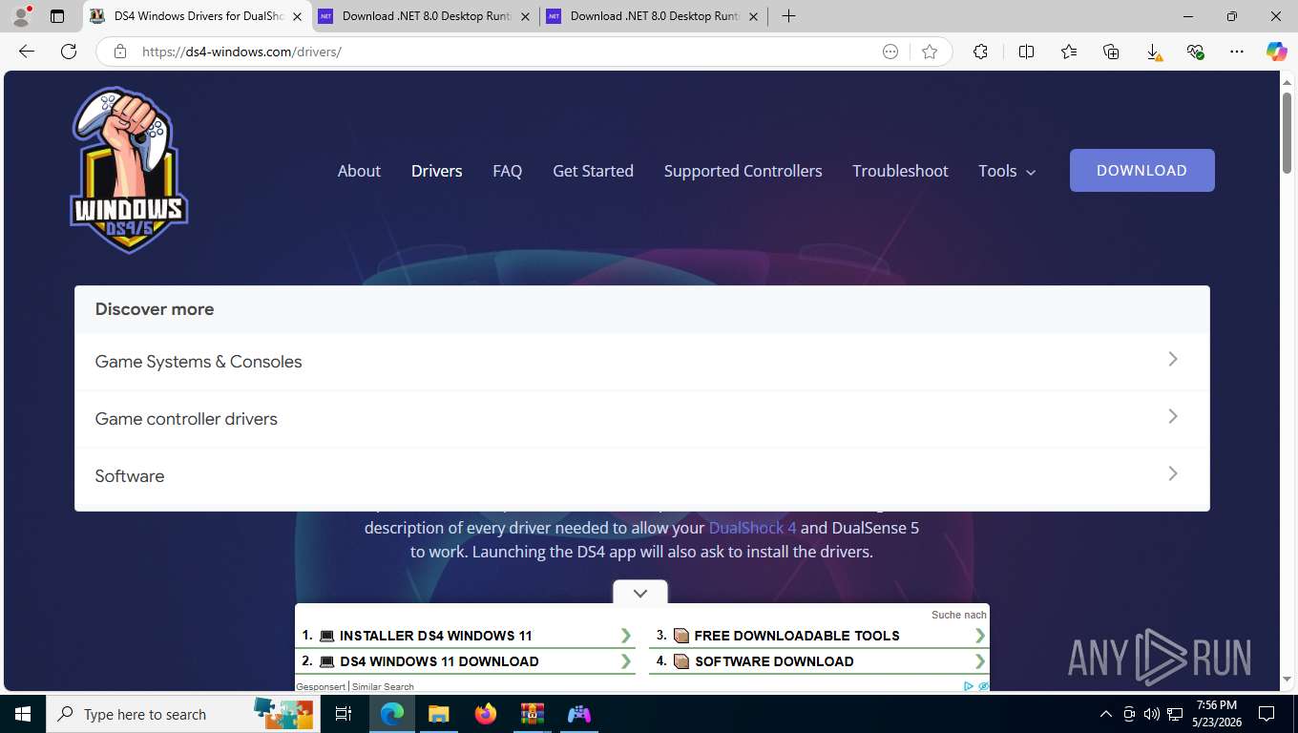This screenshot has width=1298, height=733.
Task: Open the Troubleshoot page
Action: (x=900, y=171)
